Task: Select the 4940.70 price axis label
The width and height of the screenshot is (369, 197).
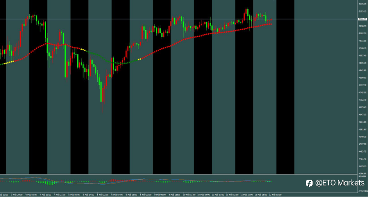Action: tap(363, 48)
